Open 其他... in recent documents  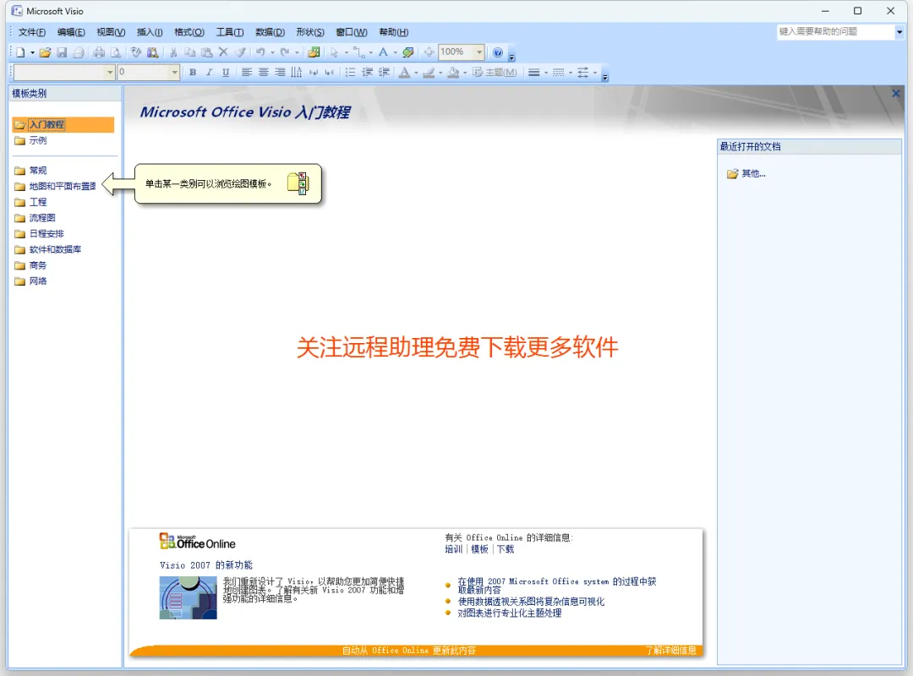pos(746,173)
